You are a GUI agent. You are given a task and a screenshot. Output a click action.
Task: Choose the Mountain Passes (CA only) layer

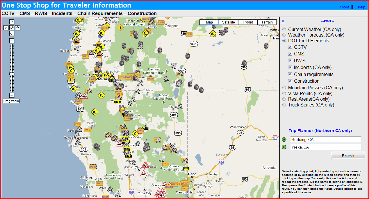pyautogui.click(x=284, y=88)
